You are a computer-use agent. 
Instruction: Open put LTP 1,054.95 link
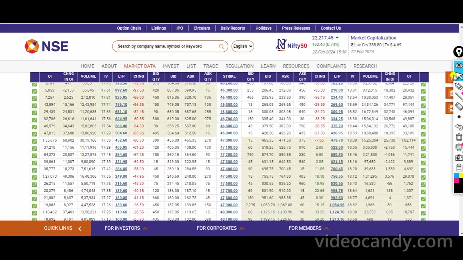pos(337,205)
